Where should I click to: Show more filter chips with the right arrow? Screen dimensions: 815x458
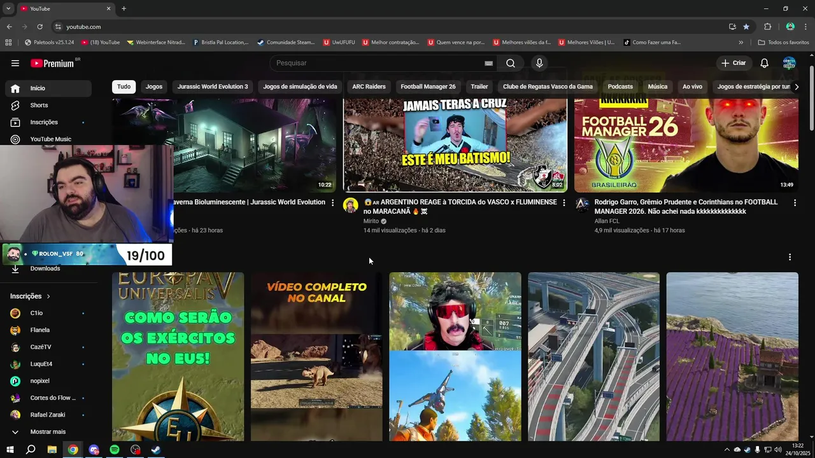796,87
